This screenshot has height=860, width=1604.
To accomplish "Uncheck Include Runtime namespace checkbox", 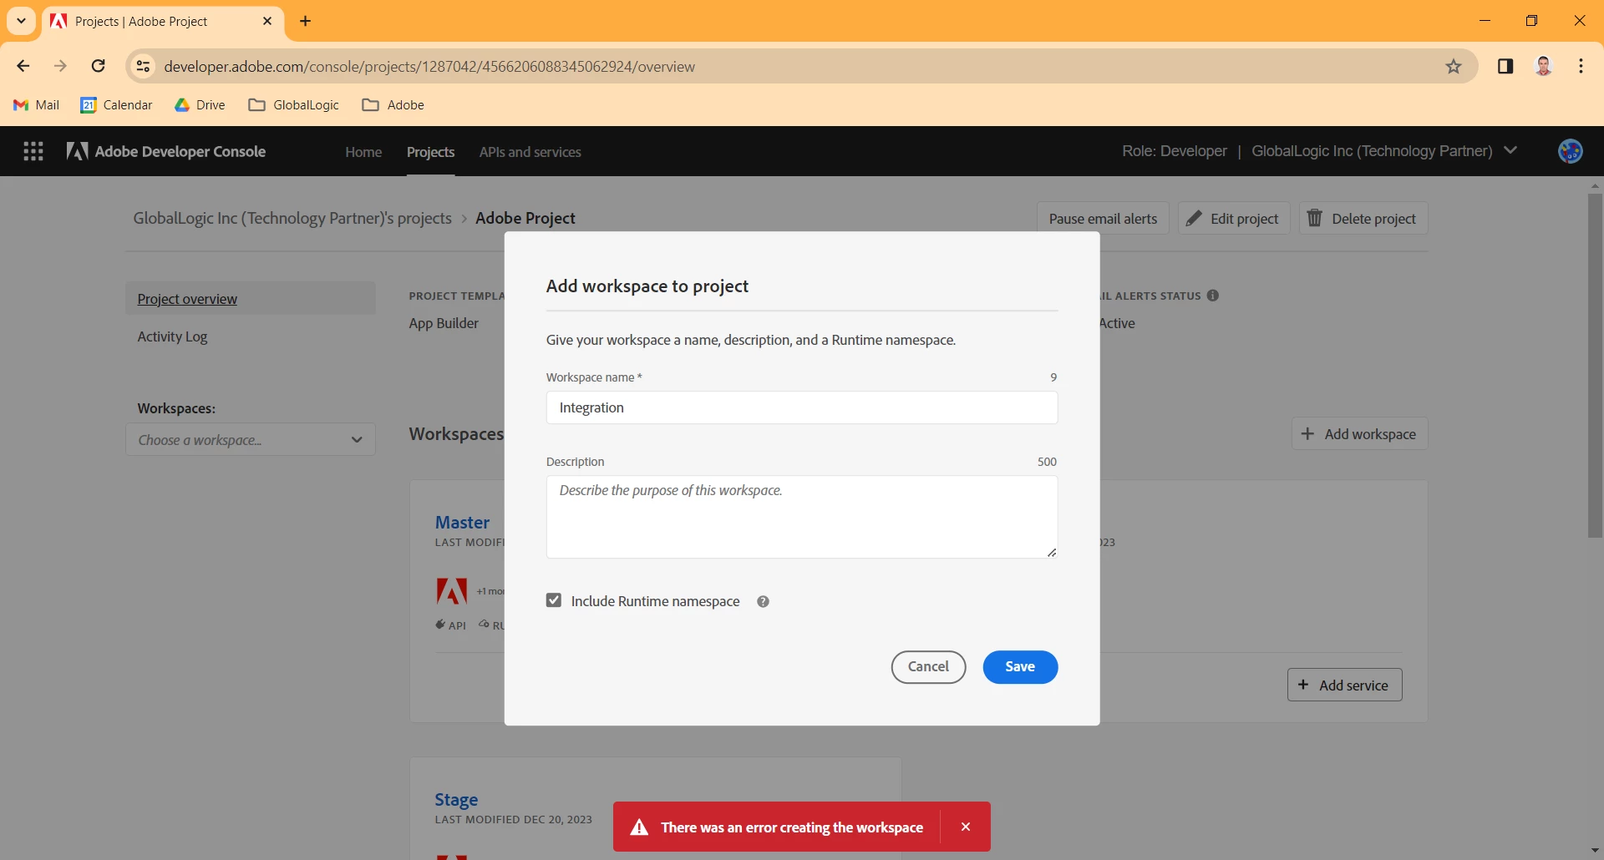I will [x=554, y=600].
